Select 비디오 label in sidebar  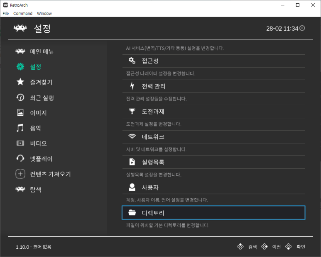click(38, 143)
